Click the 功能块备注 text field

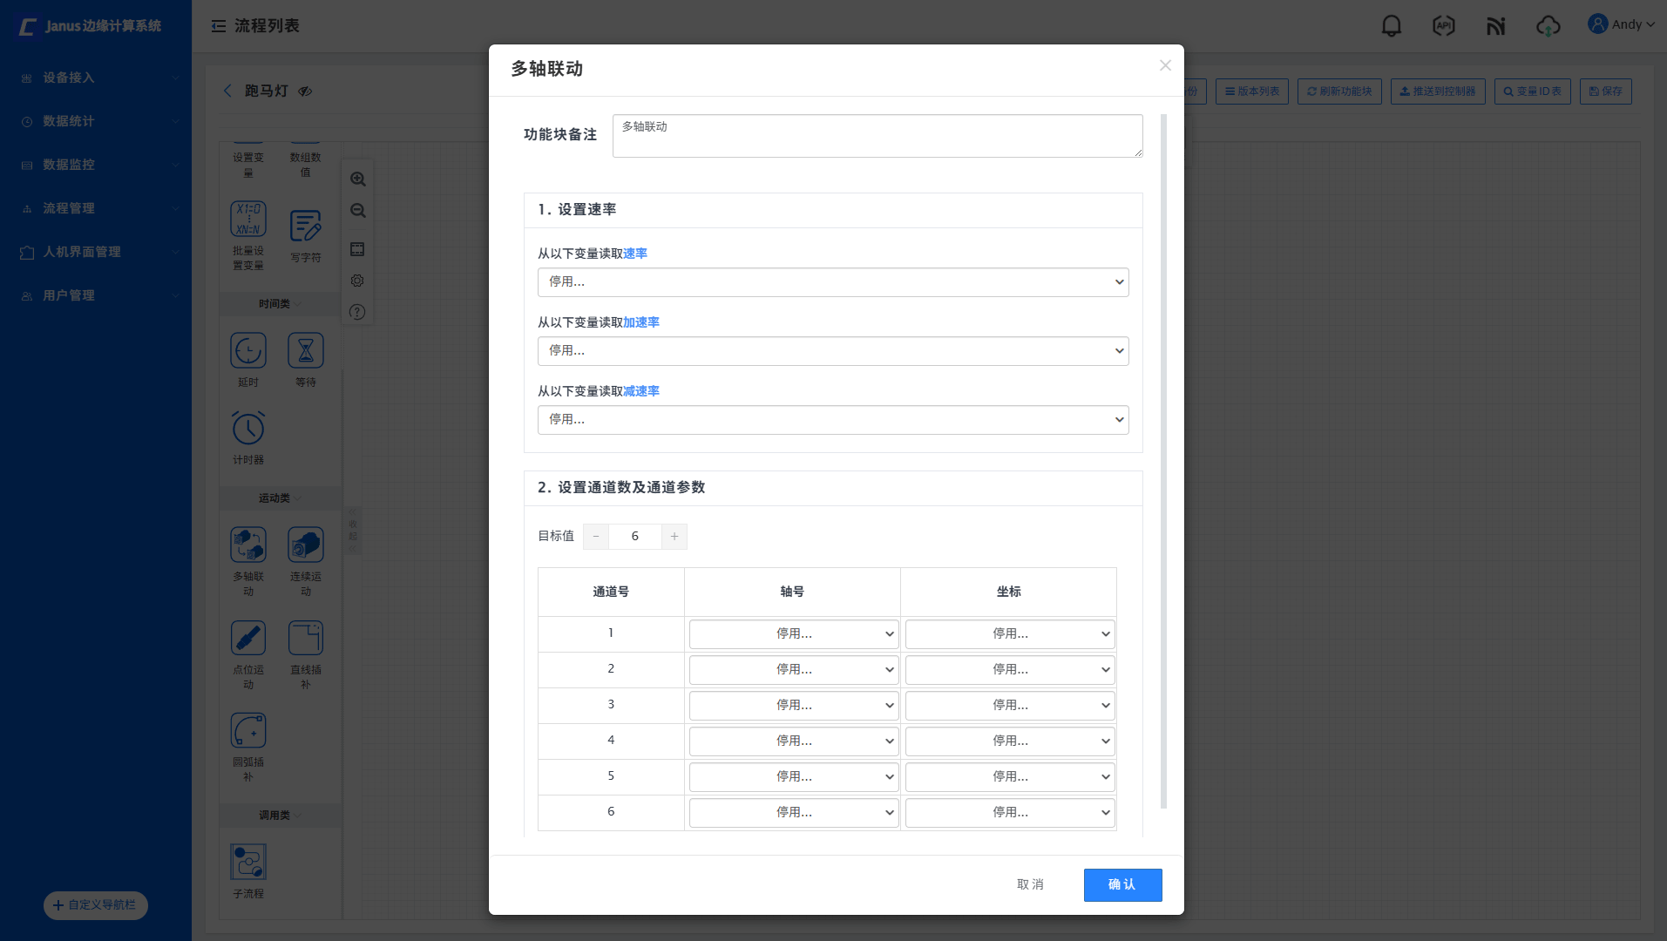click(877, 136)
